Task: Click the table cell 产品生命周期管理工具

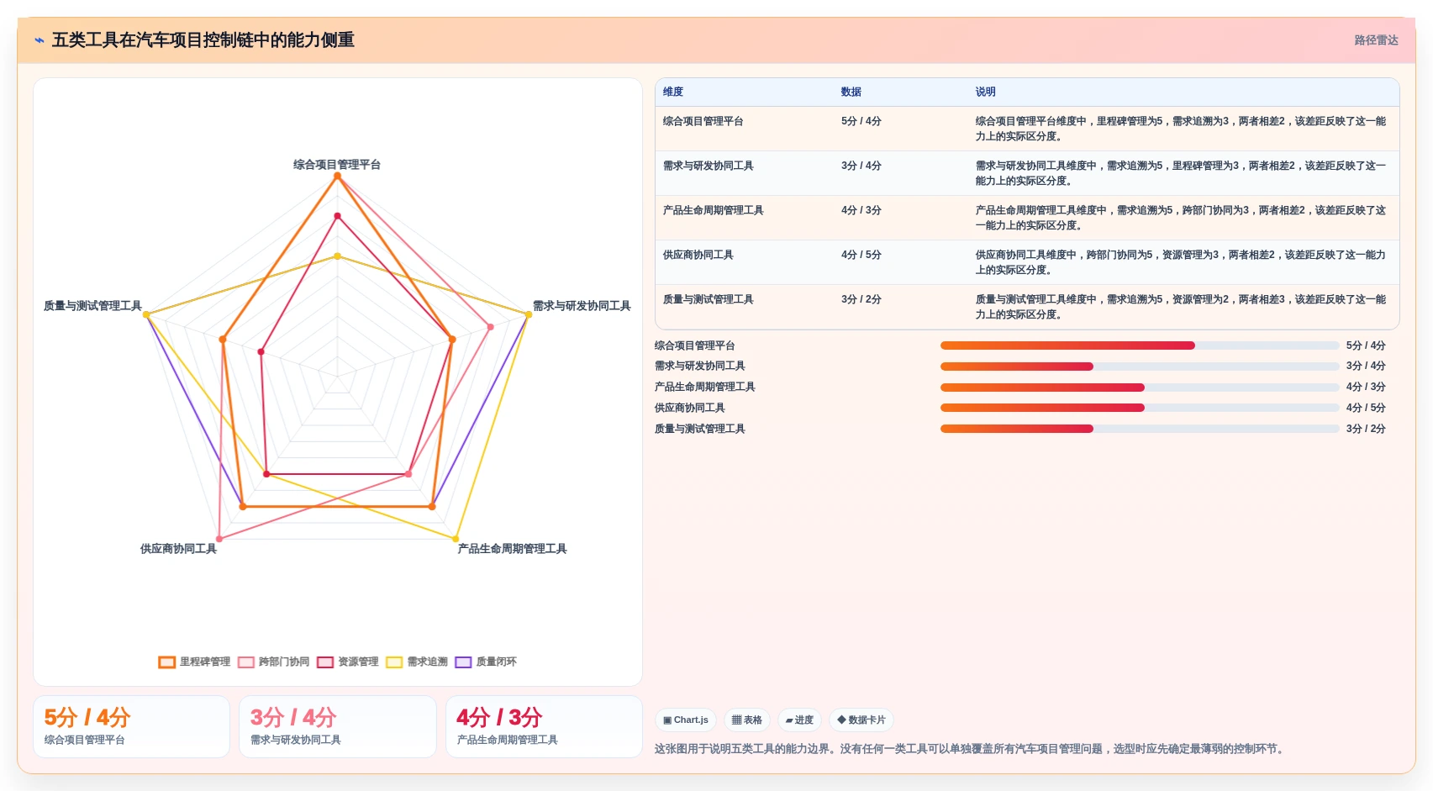Action: [713, 210]
